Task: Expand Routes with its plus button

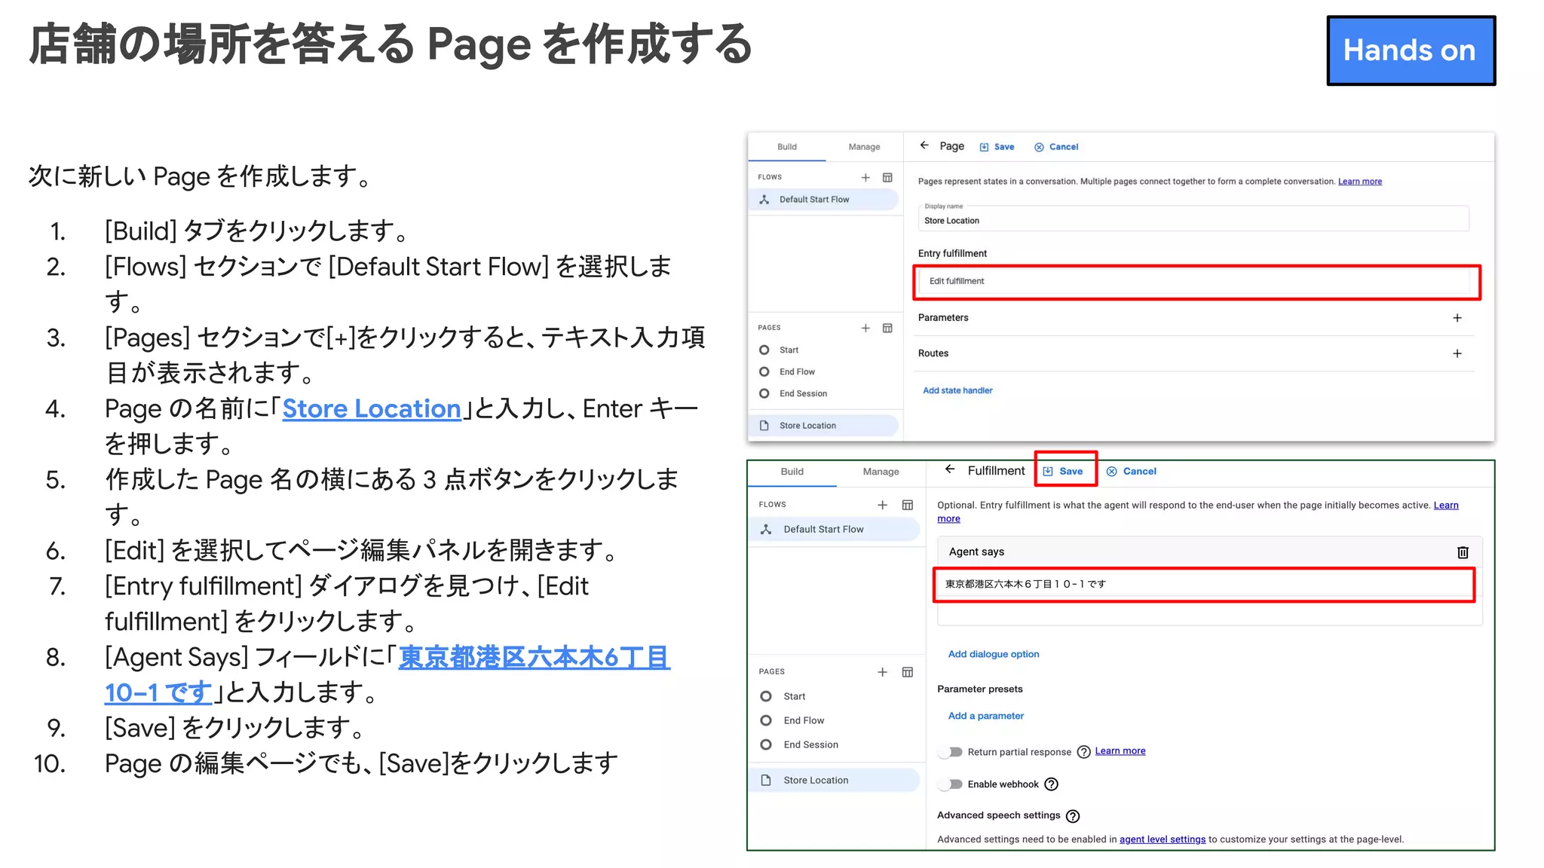Action: (x=1457, y=353)
